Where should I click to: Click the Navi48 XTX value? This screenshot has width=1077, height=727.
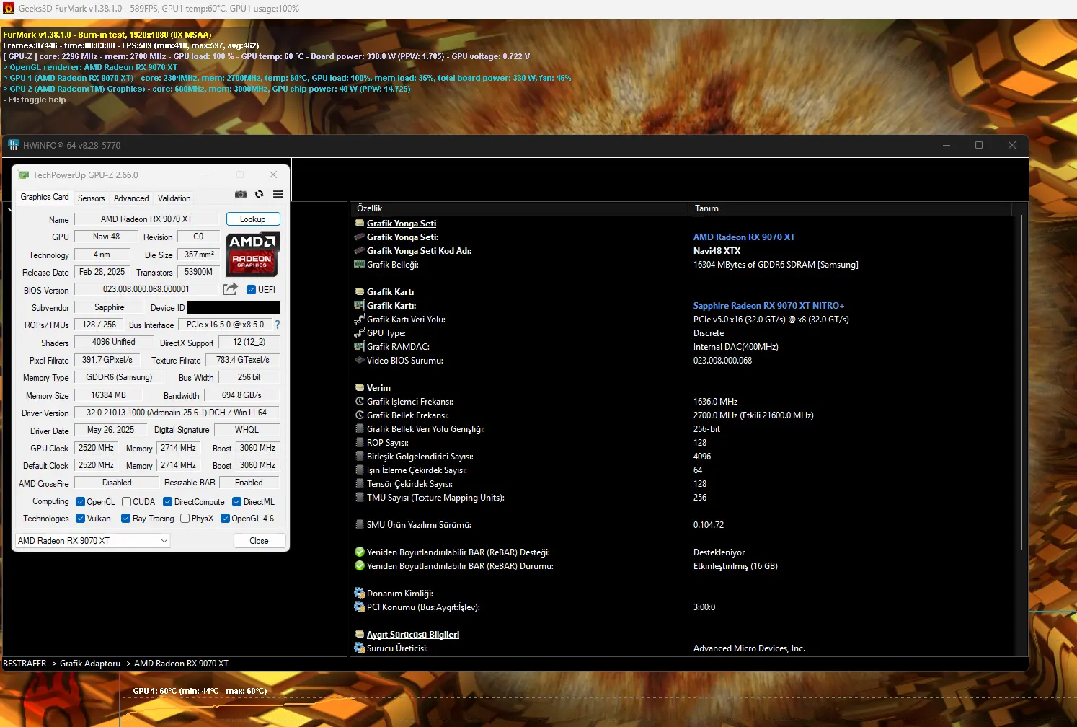(x=717, y=250)
